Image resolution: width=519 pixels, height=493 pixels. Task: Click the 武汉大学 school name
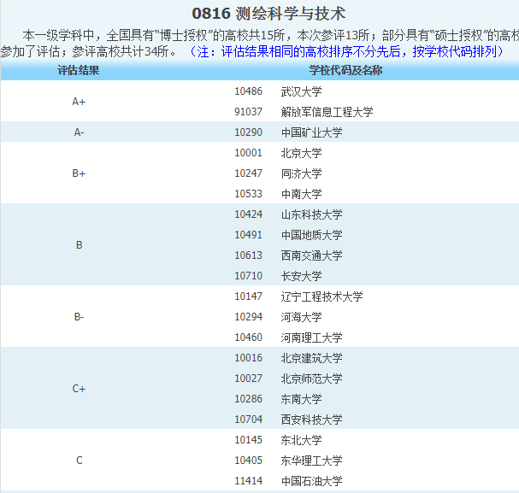[301, 91]
